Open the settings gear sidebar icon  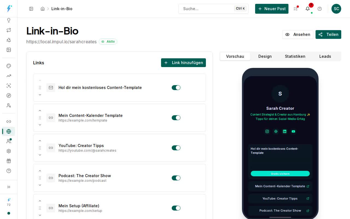point(9,151)
